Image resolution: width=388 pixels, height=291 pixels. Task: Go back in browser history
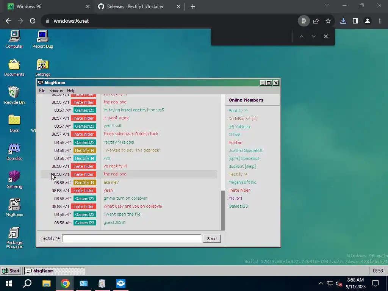coord(8,21)
